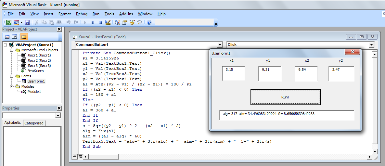Open the Add-Ins menu
Image resolution: width=385 pixels, height=166 pixels.
pos(126,14)
